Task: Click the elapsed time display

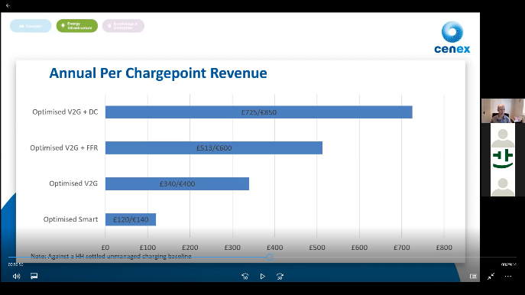Action: pos(15,264)
